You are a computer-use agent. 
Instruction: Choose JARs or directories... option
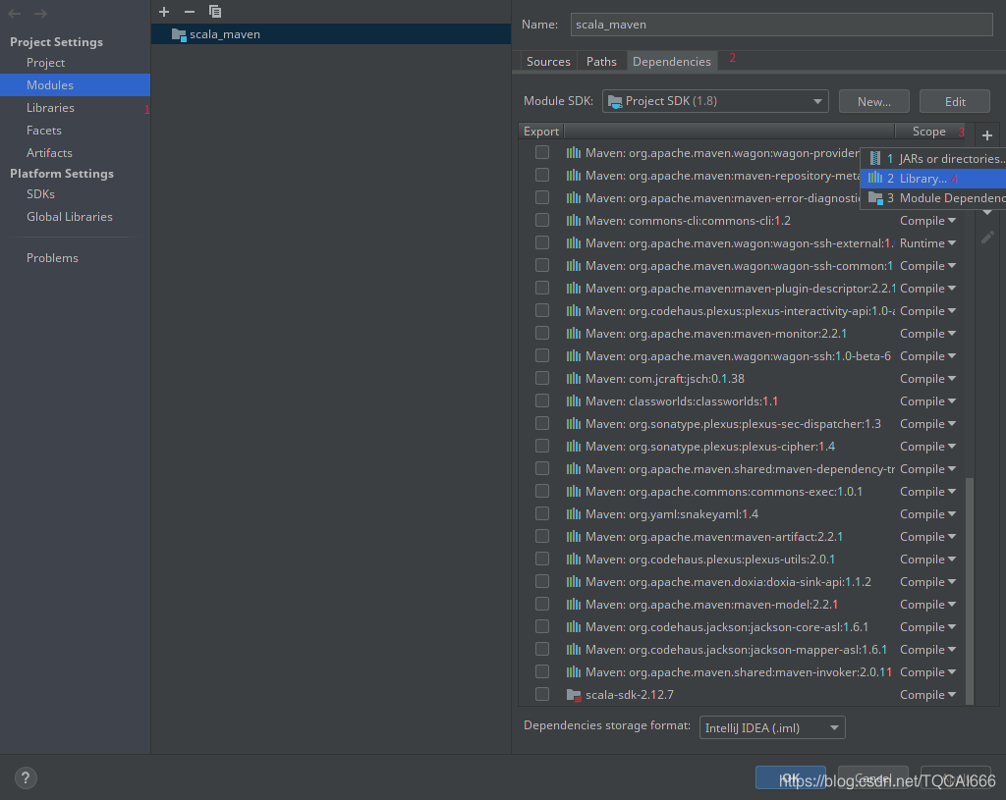click(933, 158)
